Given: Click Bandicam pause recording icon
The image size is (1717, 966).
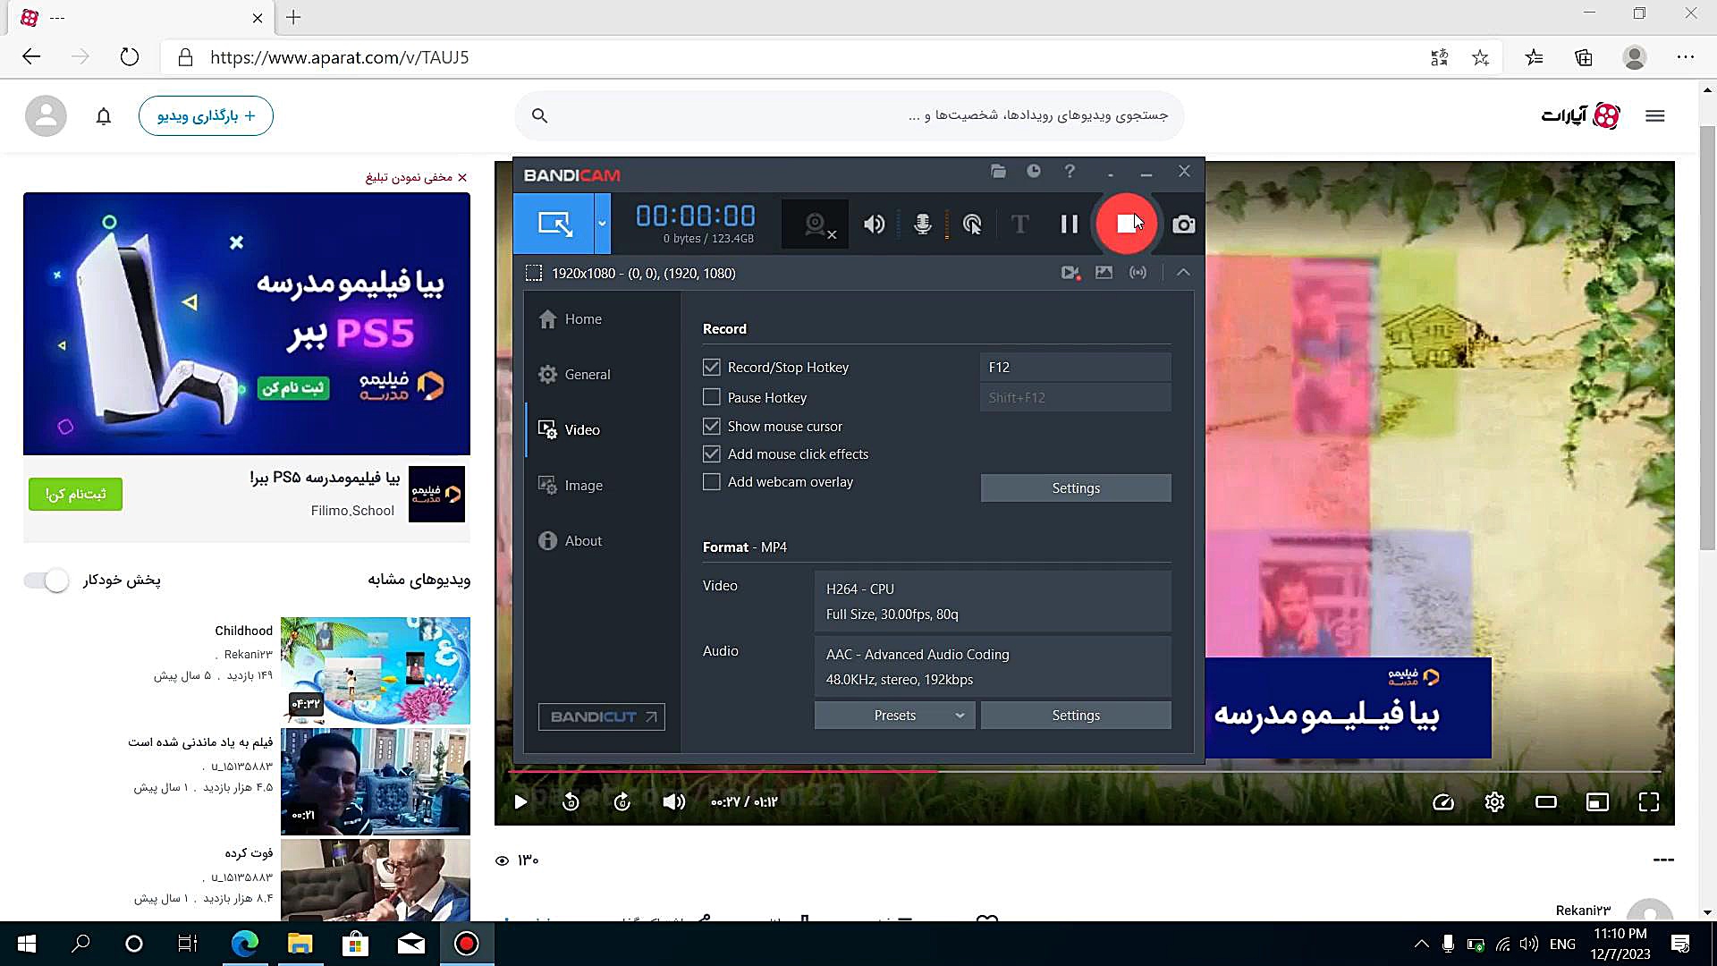Looking at the screenshot, I should coord(1069,225).
